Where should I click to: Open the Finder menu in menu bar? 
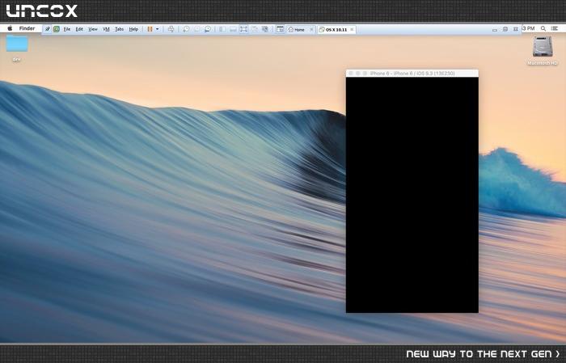[x=27, y=28]
